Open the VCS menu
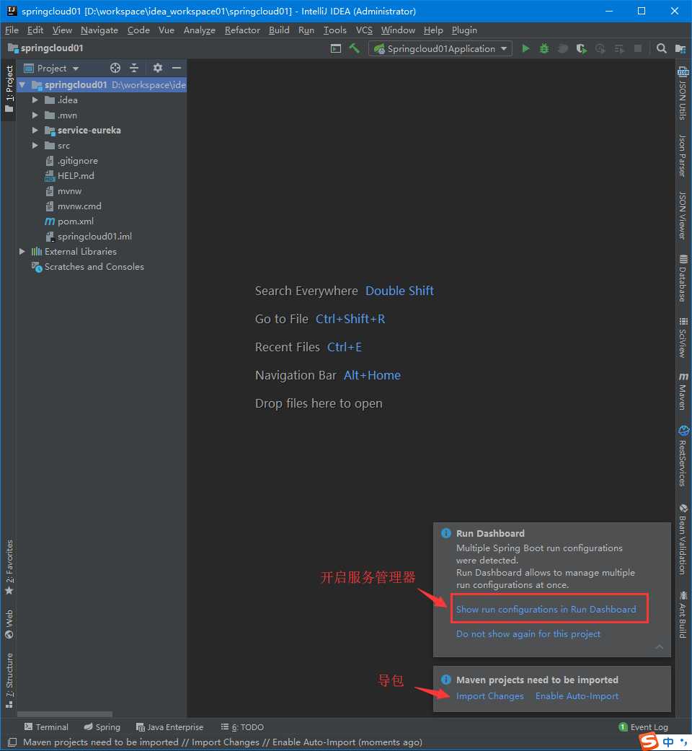 (x=364, y=30)
